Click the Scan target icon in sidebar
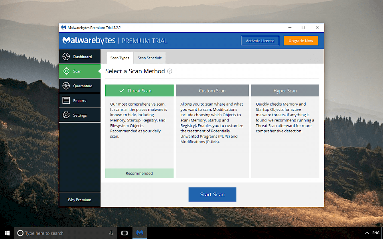This screenshot has height=239, width=383. click(66, 71)
